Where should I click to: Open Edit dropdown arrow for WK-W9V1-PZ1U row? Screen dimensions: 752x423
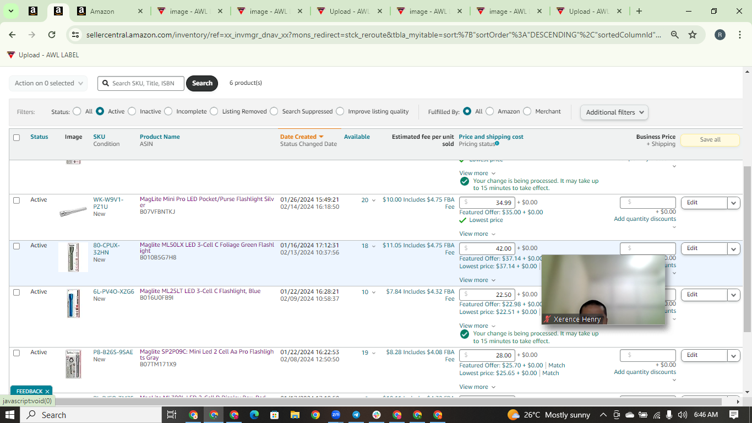coord(734,203)
